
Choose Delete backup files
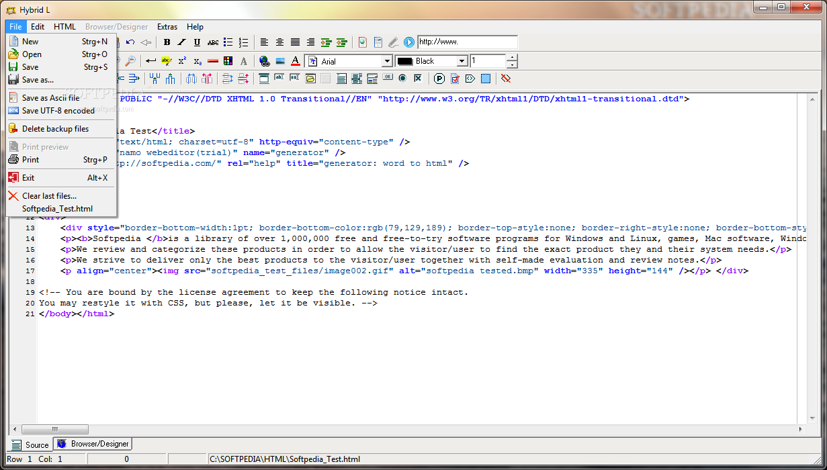[x=61, y=129]
